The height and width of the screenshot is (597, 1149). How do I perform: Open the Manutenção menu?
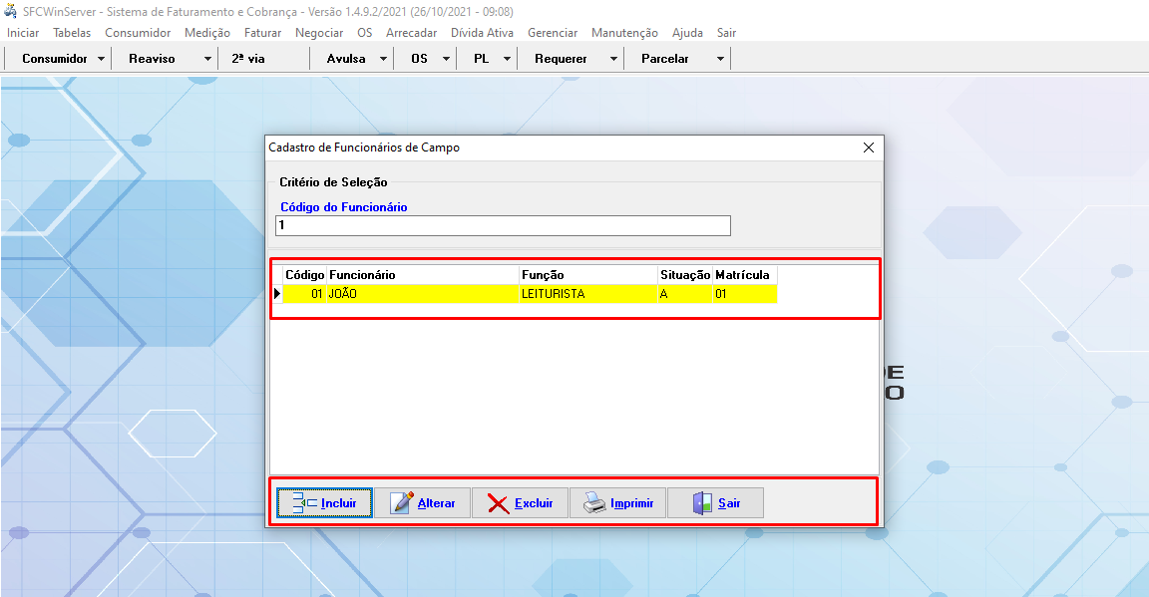click(x=624, y=33)
